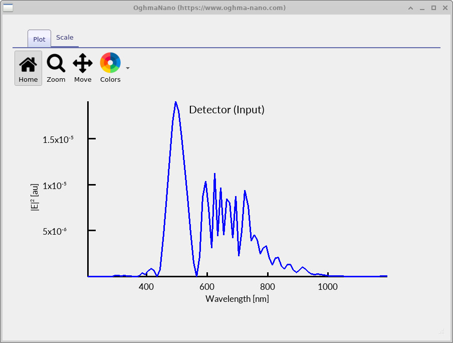Click the Detector (Input) plot title

(x=226, y=110)
